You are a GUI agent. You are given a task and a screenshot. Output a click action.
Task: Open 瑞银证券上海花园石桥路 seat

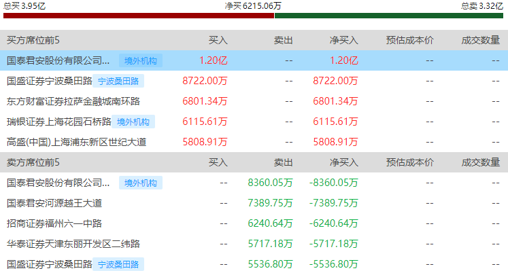pyautogui.click(x=59, y=122)
